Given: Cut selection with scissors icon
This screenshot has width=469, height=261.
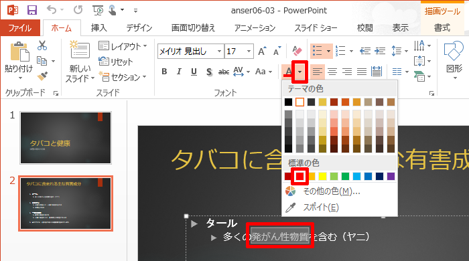Looking at the screenshot, I should (42, 46).
